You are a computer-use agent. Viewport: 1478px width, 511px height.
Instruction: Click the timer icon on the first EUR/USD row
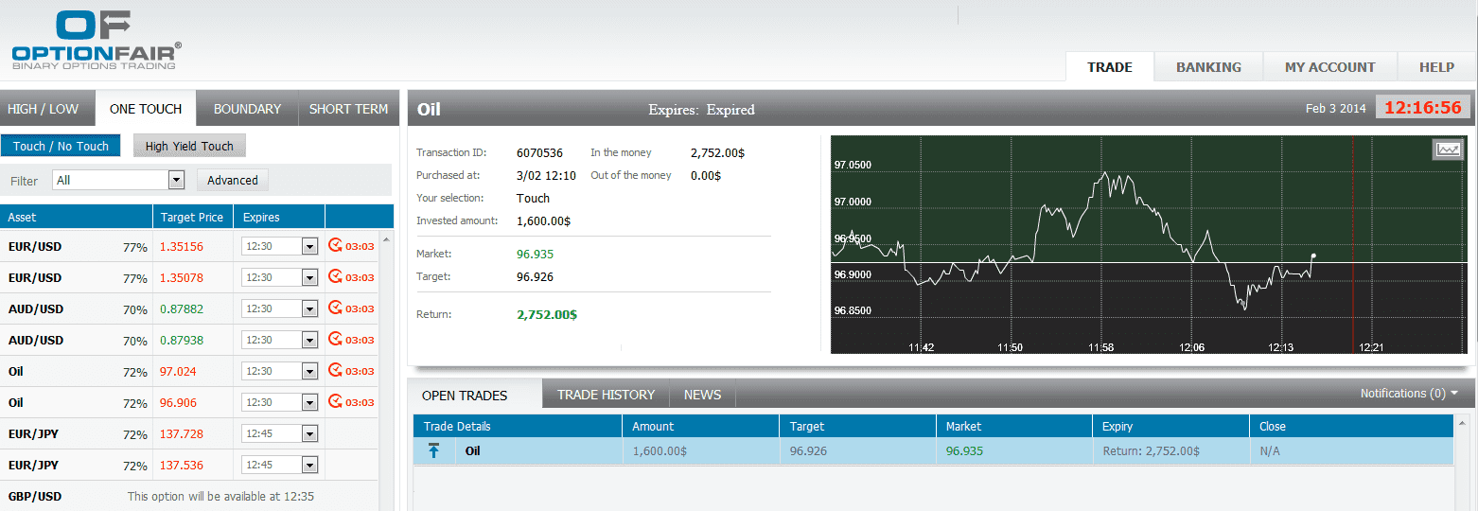[x=335, y=246]
